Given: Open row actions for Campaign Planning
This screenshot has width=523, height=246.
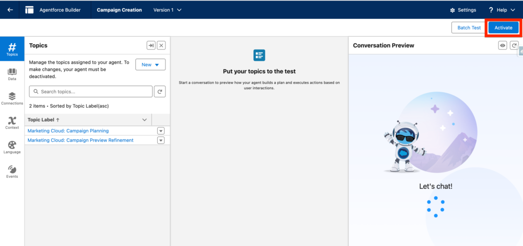Looking at the screenshot, I should 160,131.
